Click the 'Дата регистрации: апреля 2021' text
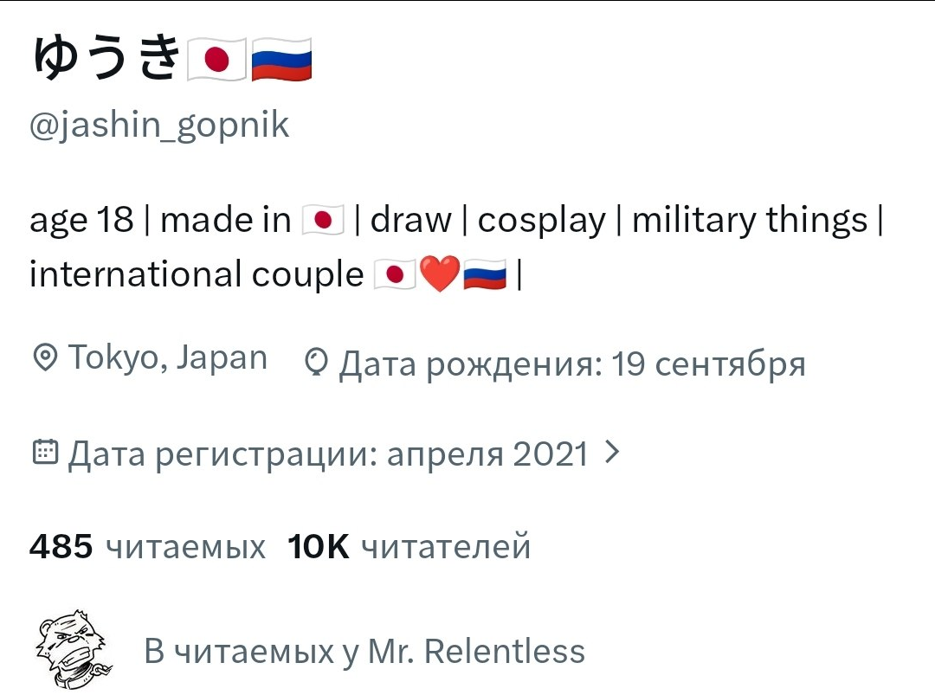This screenshot has width=935, height=695. coord(328,454)
